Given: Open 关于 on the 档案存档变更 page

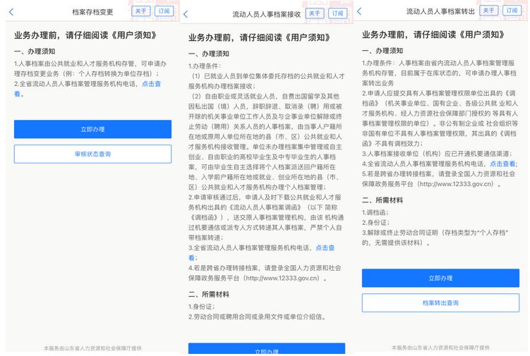Looking at the screenshot, I should [142, 11].
